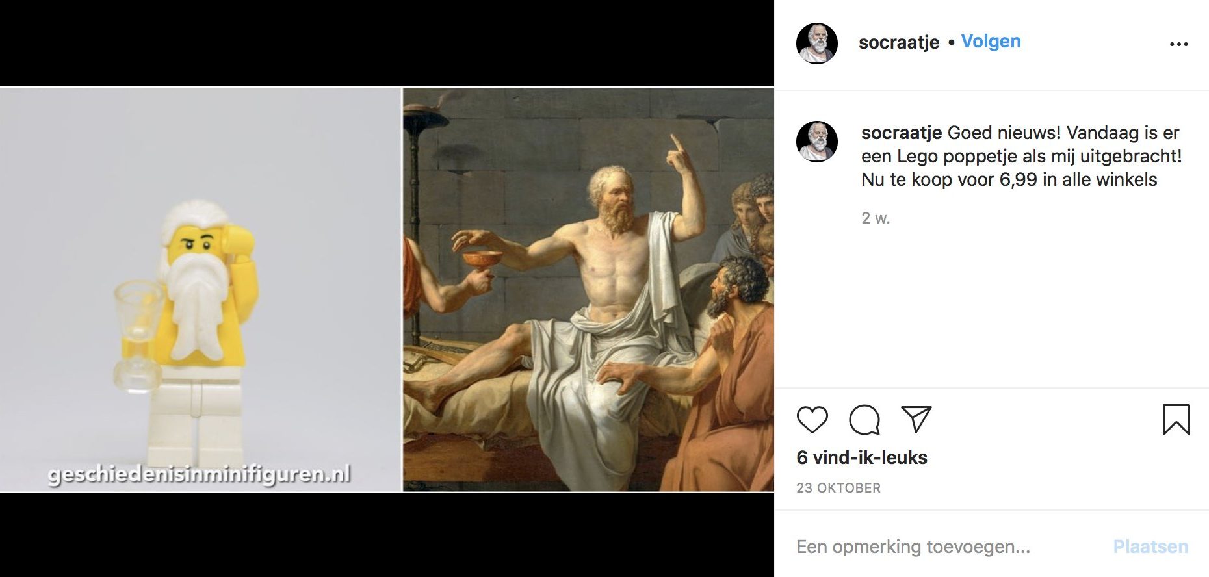View the 6 vind-ik-leuks list
Viewport: 1209px width, 577px height.
[862, 457]
